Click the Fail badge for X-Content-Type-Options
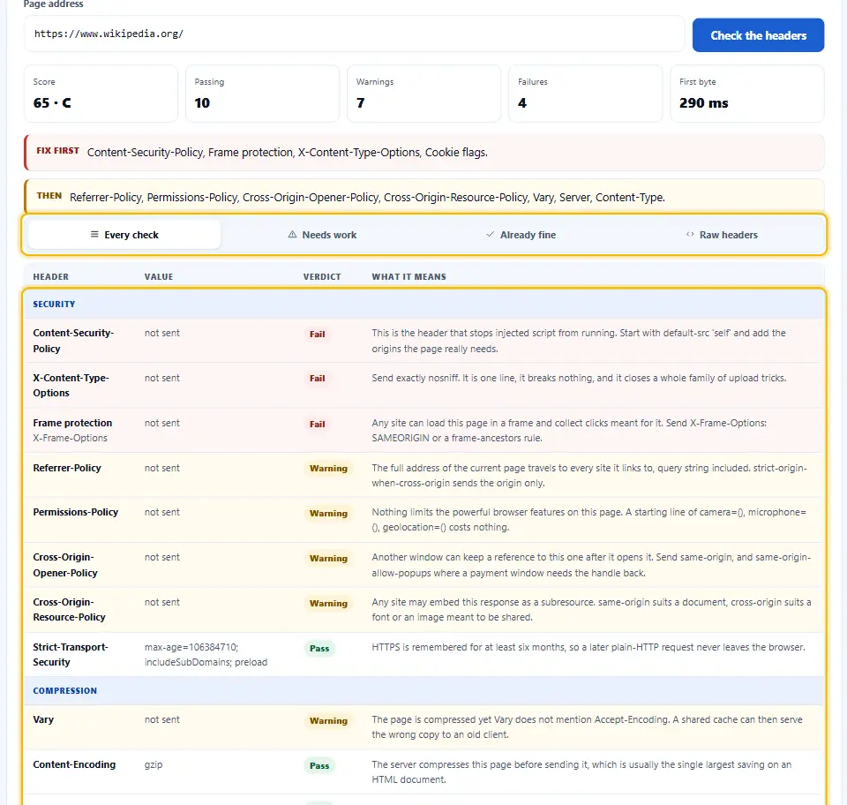 (317, 378)
